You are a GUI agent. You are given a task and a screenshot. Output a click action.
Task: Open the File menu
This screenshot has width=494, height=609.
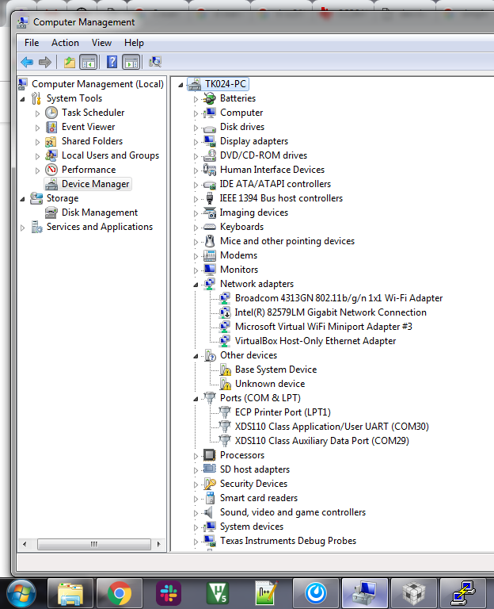pyautogui.click(x=32, y=43)
